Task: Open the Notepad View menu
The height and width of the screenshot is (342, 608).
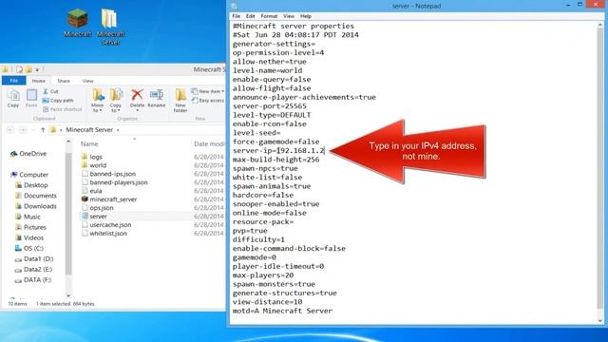Action: pos(289,16)
